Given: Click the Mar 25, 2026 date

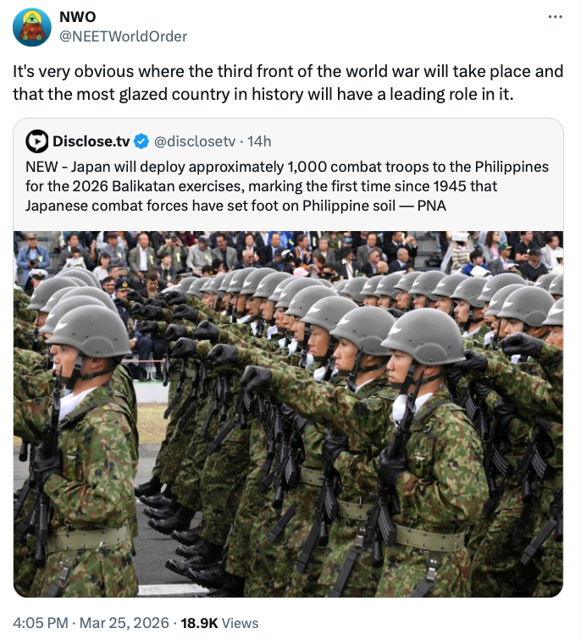Looking at the screenshot, I should 124,623.
